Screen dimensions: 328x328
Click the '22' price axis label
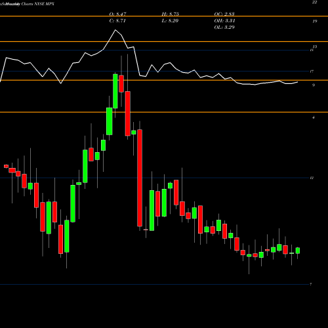314,3
